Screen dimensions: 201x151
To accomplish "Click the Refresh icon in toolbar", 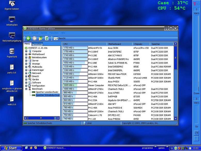I will tap(47, 38).
